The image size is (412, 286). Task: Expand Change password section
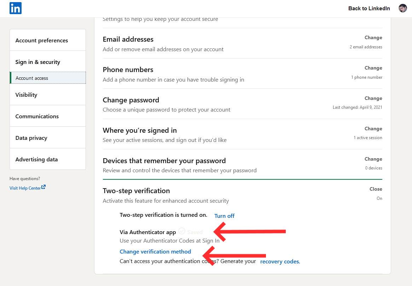(x=373, y=98)
